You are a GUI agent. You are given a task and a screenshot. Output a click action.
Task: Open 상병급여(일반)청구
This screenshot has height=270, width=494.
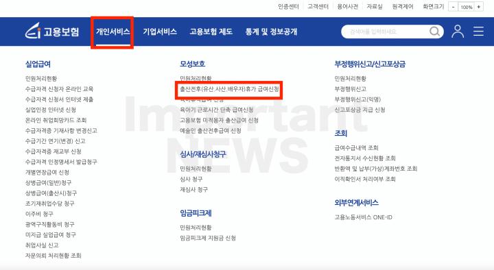[48, 182]
